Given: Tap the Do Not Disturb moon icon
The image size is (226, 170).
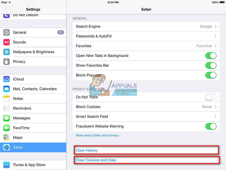Looking at the screenshot, I should (x=6, y=16).
